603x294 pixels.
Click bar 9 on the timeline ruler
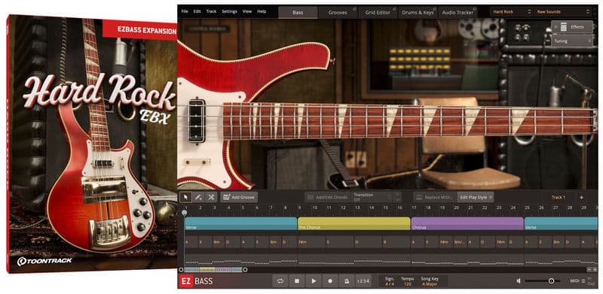click(300, 208)
